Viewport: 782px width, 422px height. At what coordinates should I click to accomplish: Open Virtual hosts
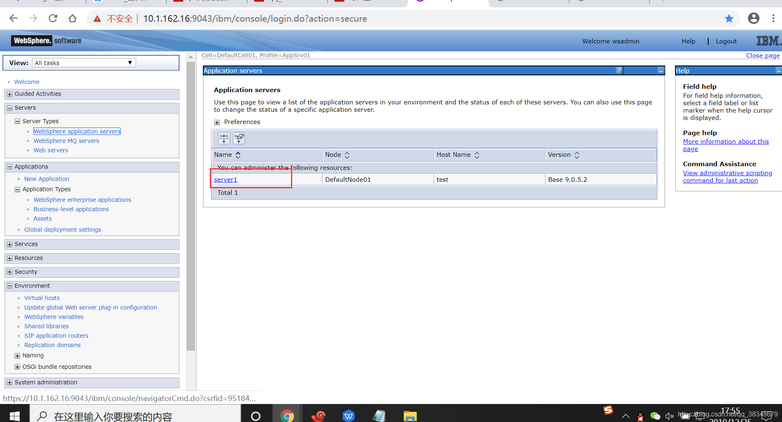pos(42,298)
